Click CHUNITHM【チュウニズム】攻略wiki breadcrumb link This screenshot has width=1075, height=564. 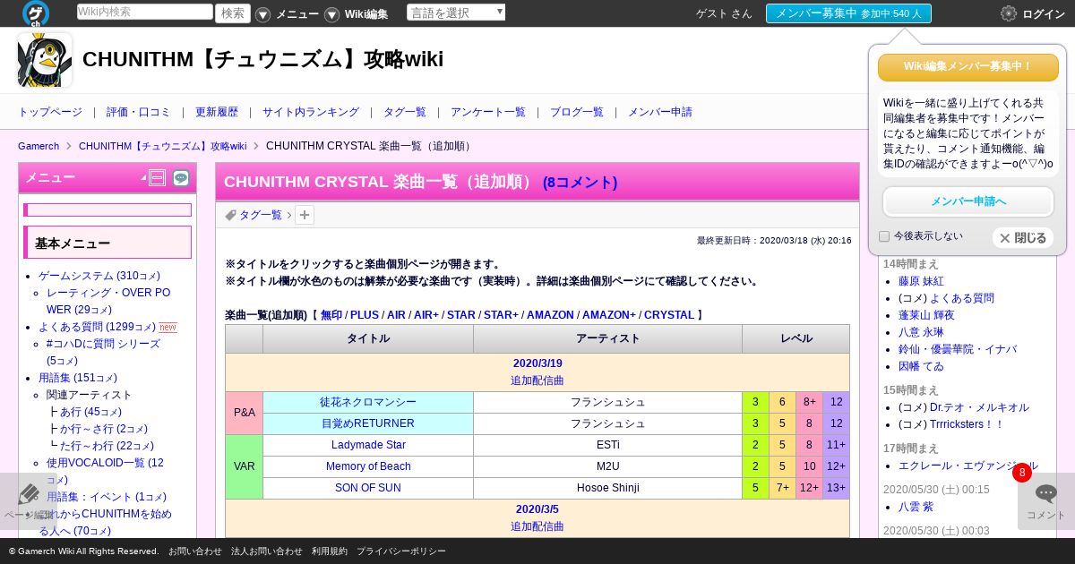point(162,146)
